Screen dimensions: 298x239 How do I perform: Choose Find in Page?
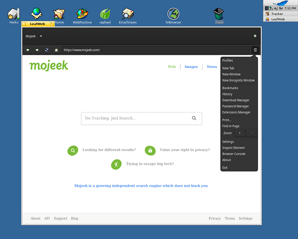(x=239, y=126)
